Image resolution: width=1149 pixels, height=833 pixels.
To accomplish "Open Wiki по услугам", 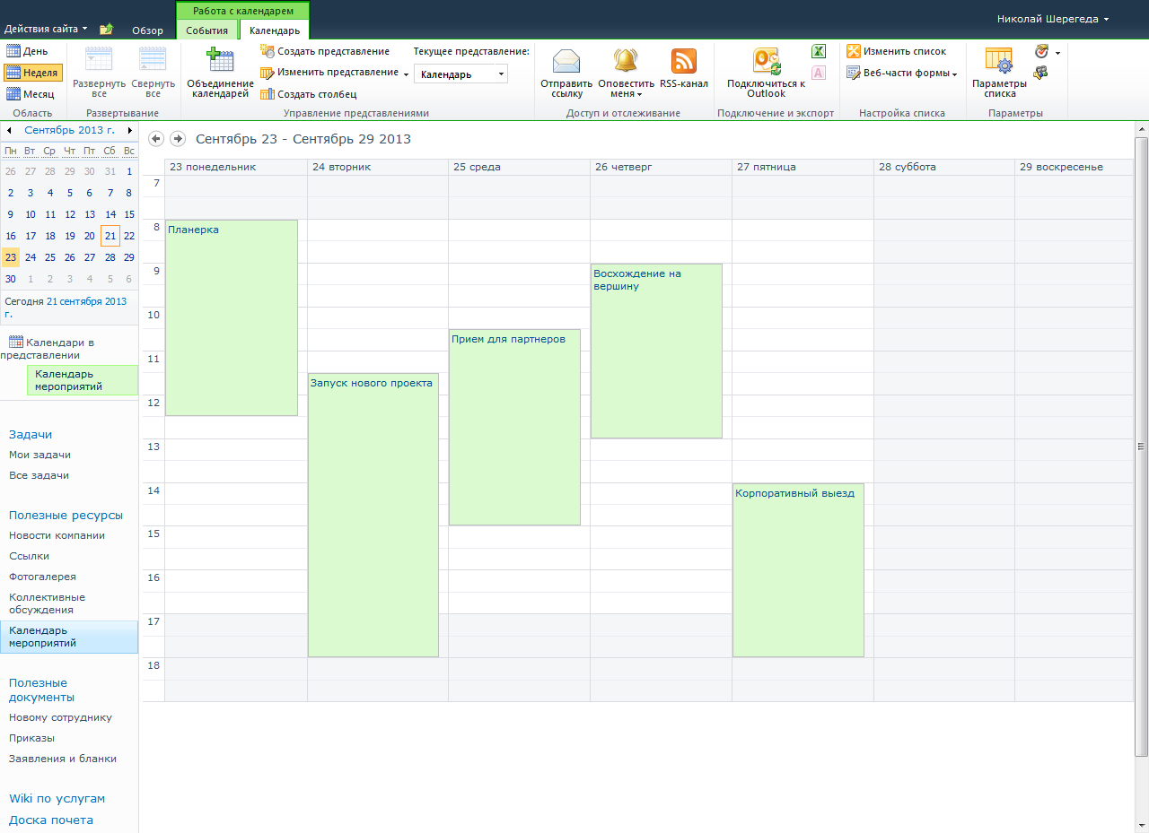I will (57, 798).
